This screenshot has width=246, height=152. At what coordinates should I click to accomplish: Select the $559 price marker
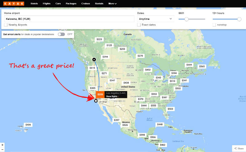point(189,65)
